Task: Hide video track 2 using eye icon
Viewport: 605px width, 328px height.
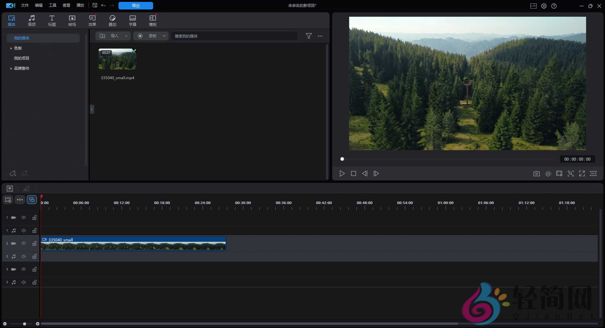Action: point(24,243)
